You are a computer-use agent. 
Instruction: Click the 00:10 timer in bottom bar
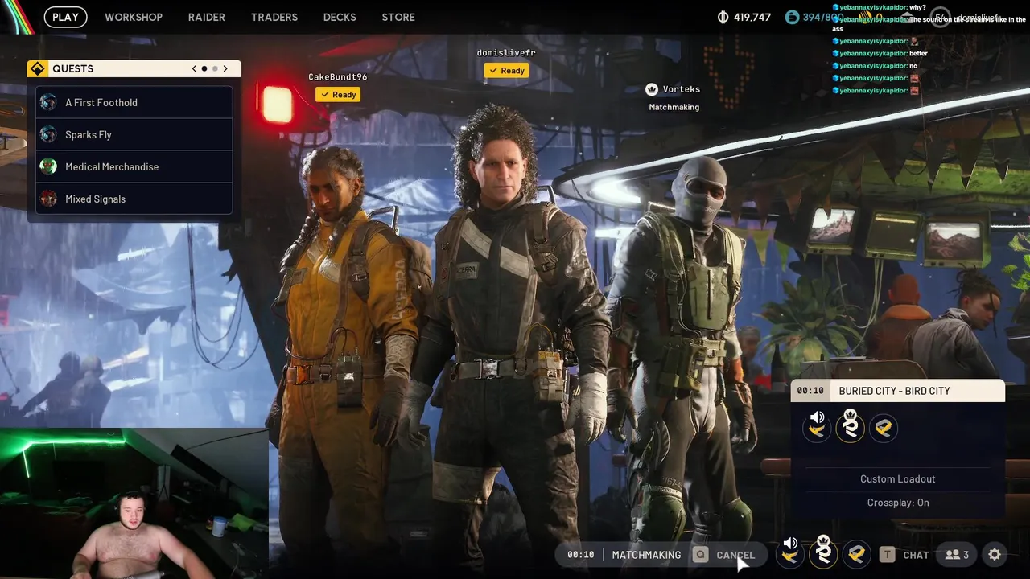tap(580, 555)
